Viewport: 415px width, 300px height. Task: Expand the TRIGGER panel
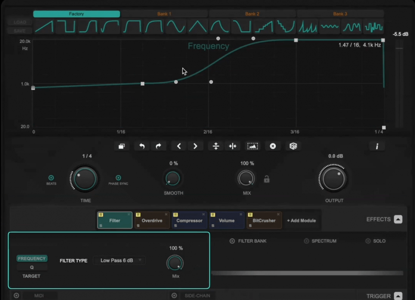[x=398, y=296]
